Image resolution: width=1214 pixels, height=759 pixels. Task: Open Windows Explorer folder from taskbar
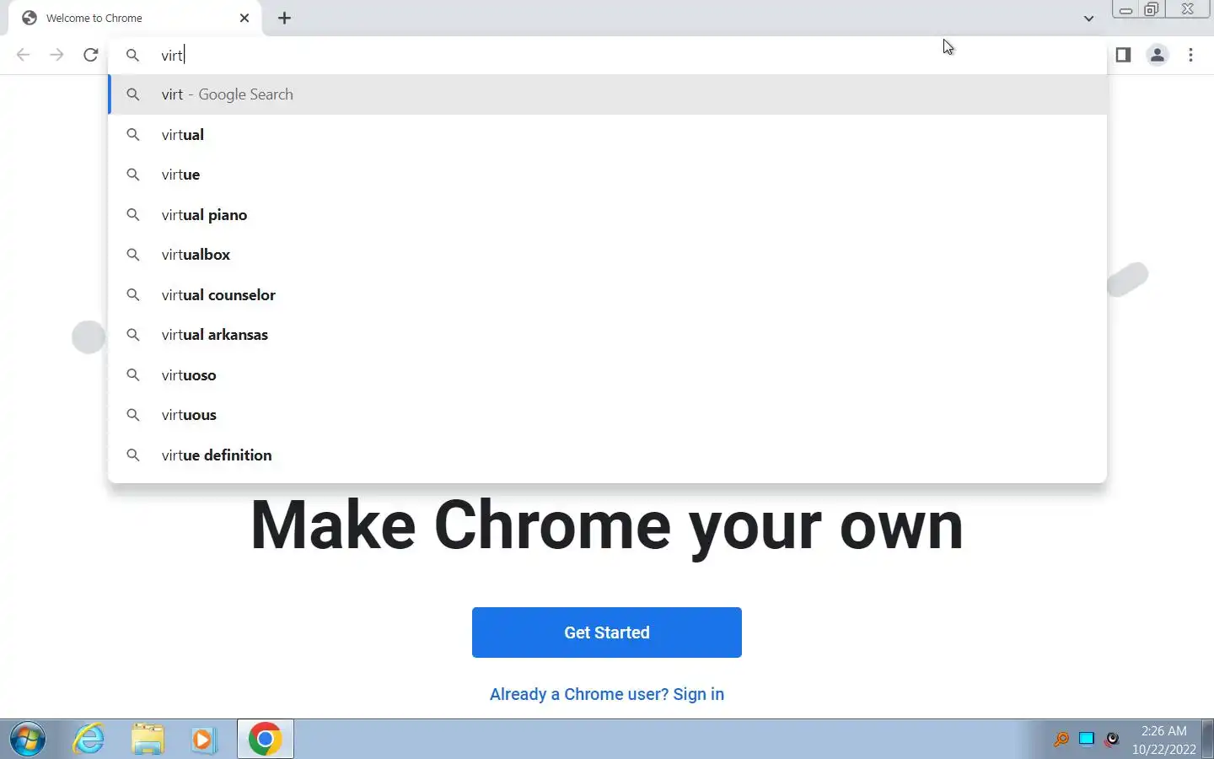[x=148, y=740]
